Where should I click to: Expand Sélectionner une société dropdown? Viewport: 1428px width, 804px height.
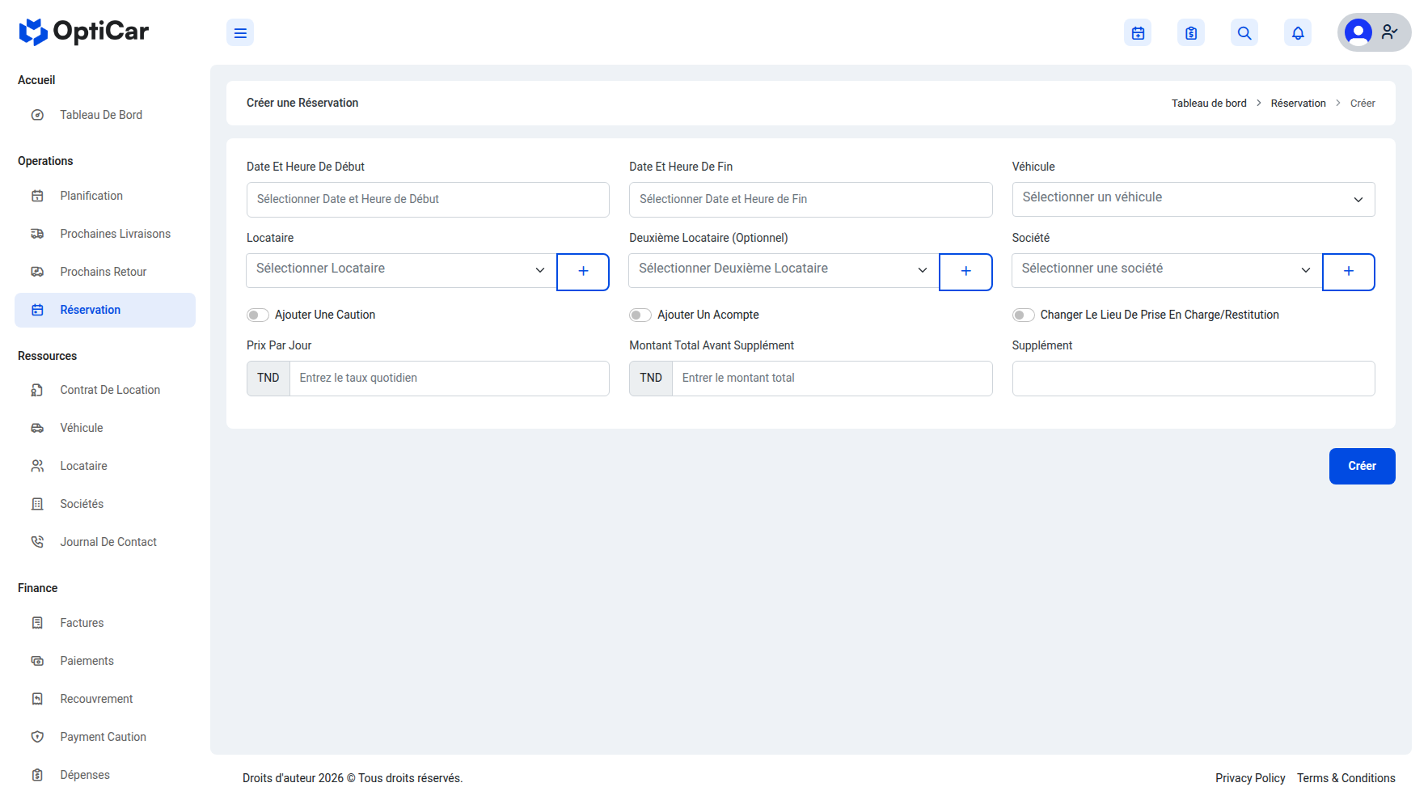point(1167,270)
